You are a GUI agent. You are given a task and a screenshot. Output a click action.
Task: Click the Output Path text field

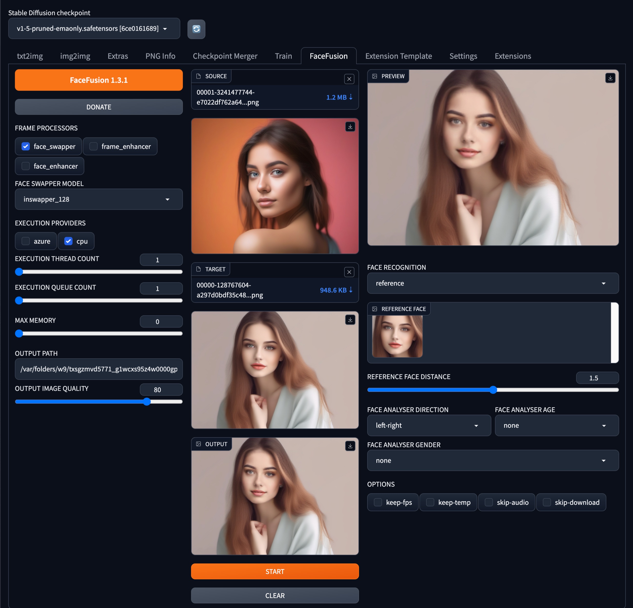[99, 369]
